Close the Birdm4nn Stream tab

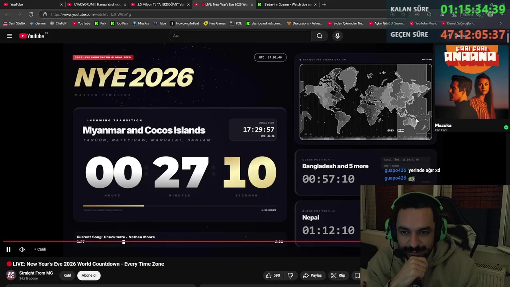[316, 4]
